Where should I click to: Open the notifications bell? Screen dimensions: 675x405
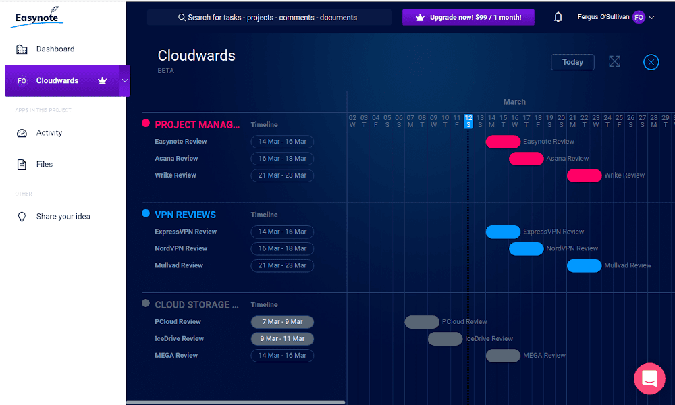(x=558, y=18)
